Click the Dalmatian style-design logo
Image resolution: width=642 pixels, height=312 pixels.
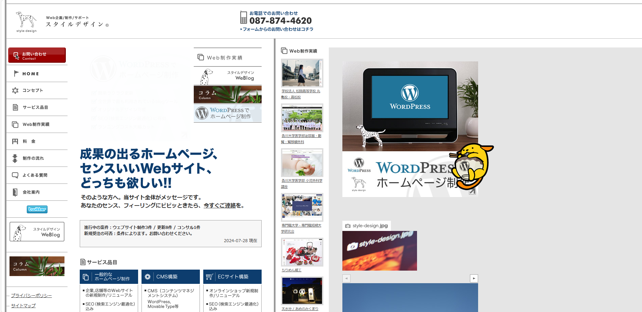[26, 22]
